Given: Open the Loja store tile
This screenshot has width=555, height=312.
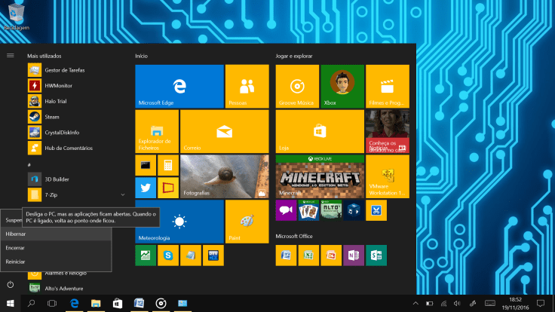Looking at the screenshot, I should [319, 131].
